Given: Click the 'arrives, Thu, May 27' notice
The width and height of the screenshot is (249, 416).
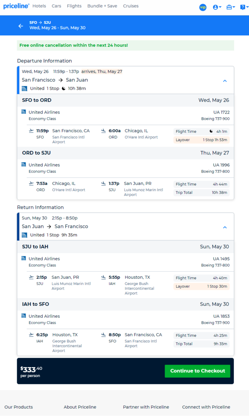Looking at the screenshot, I should [102, 71].
